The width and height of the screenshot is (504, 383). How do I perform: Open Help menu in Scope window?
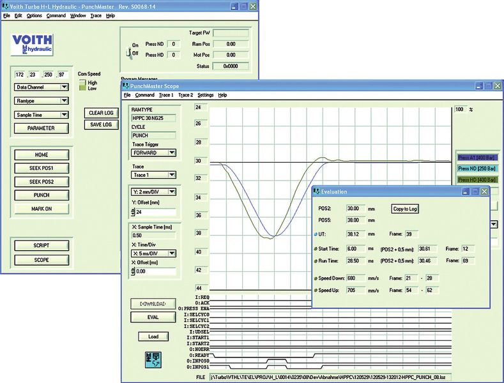click(222, 95)
